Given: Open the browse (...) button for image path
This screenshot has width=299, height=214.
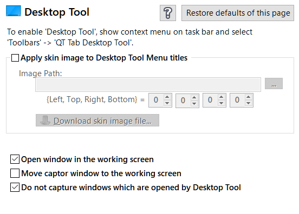Looking at the screenshot, I should 274,84.
